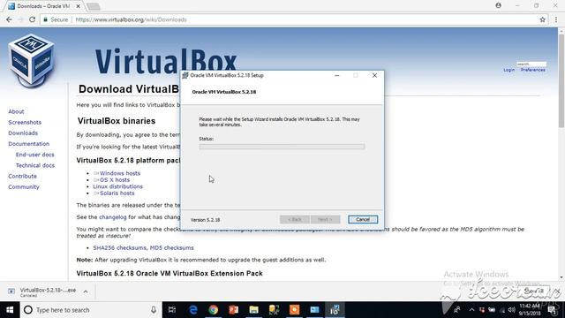
Task: Open Linux distributions link
Action: [117, 186]
